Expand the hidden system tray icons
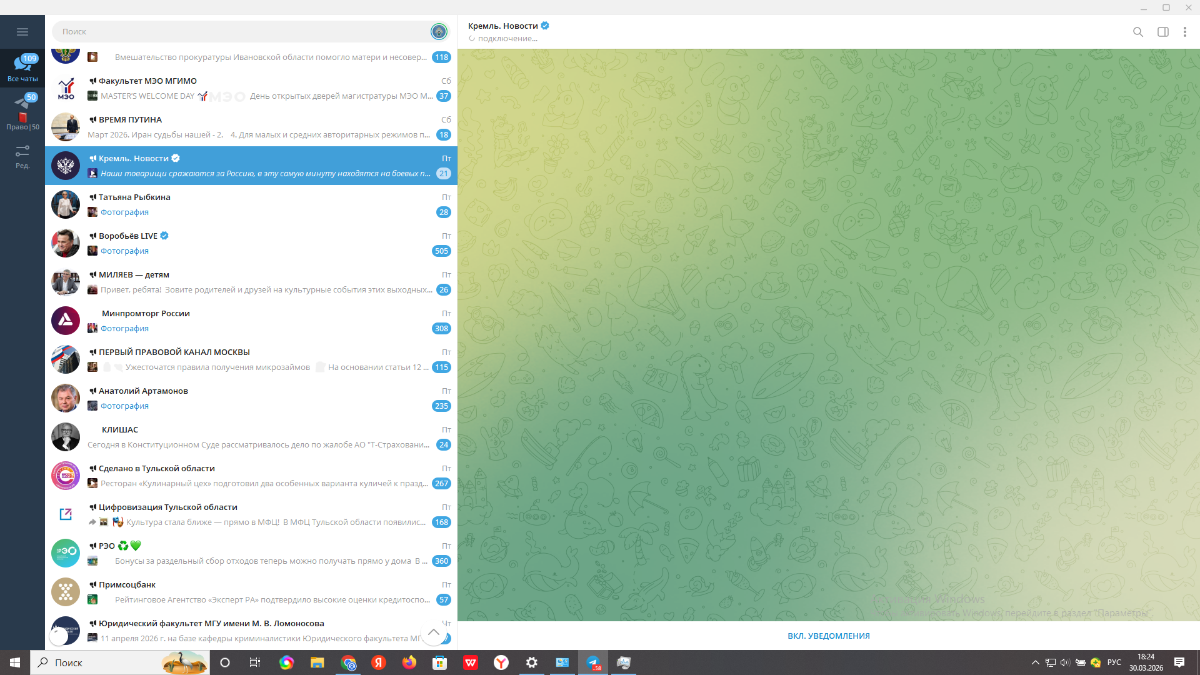 (x=1035, y=662)
